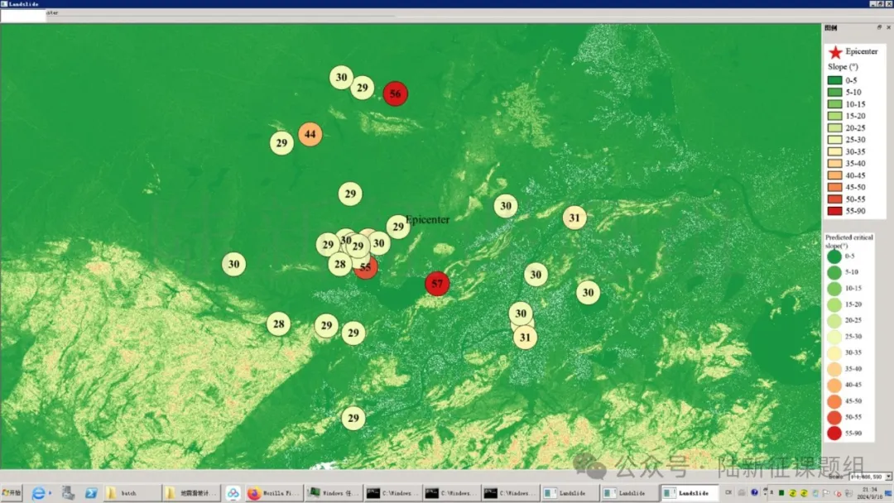Open the scale dropdown arrow

coord(888,477)
